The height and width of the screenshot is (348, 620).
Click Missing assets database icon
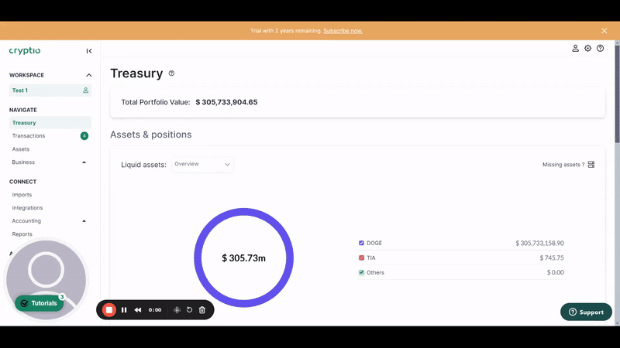591,165
